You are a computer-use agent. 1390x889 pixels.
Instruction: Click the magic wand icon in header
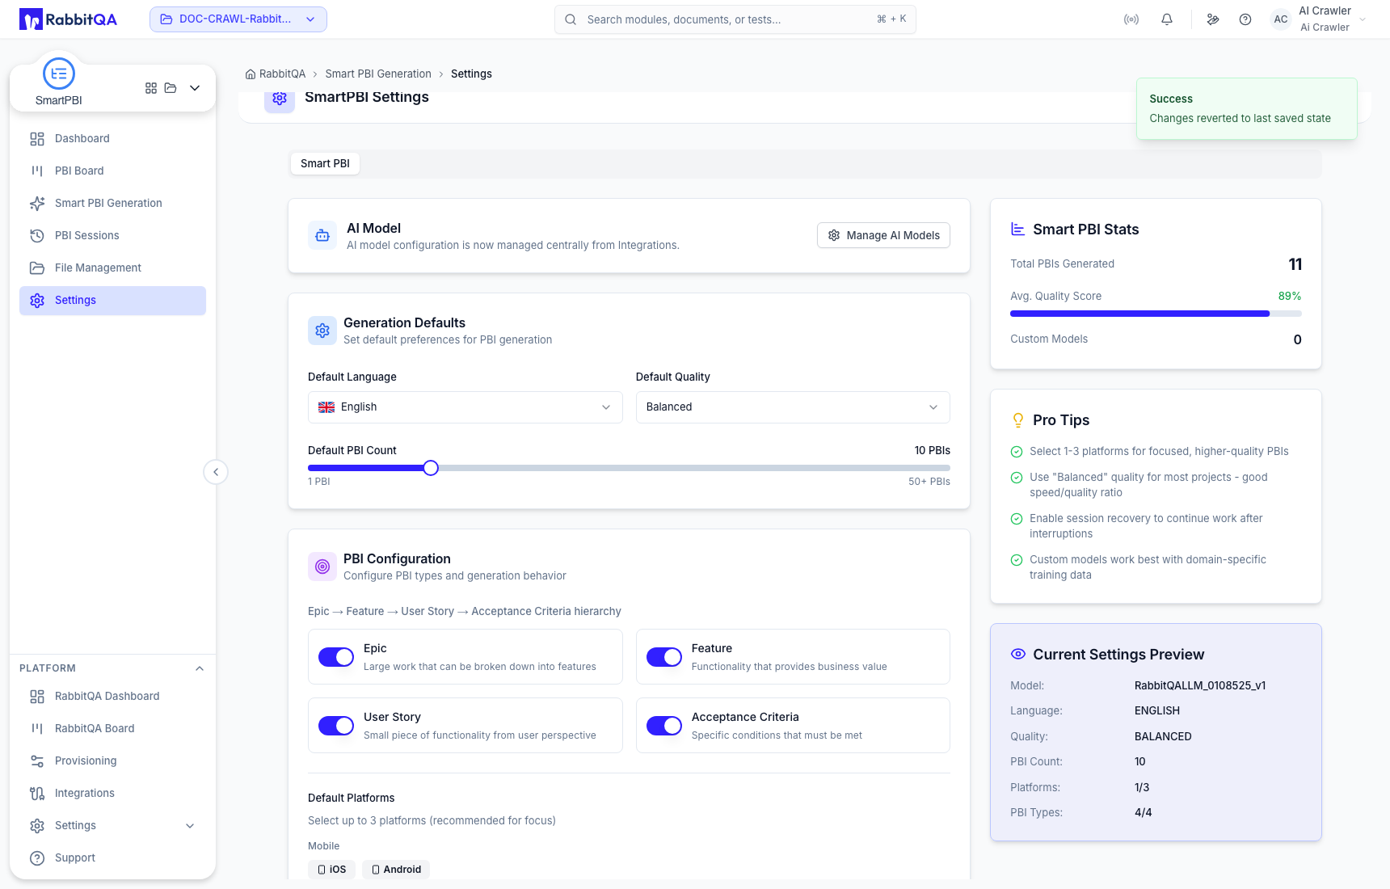[x=1213, y=19]
